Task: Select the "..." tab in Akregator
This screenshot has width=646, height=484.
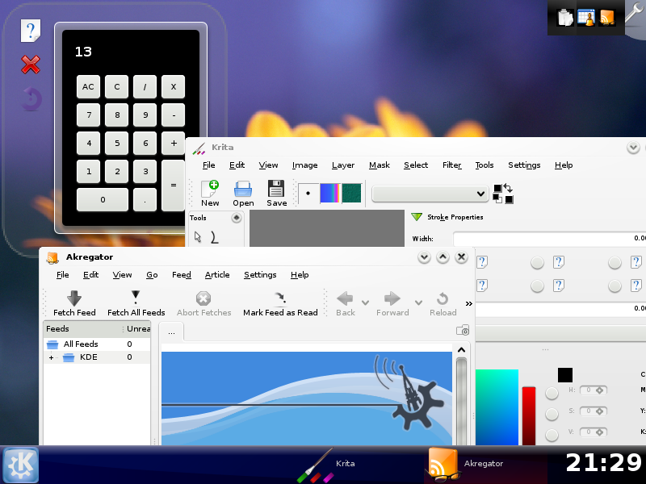Action: 171,332
